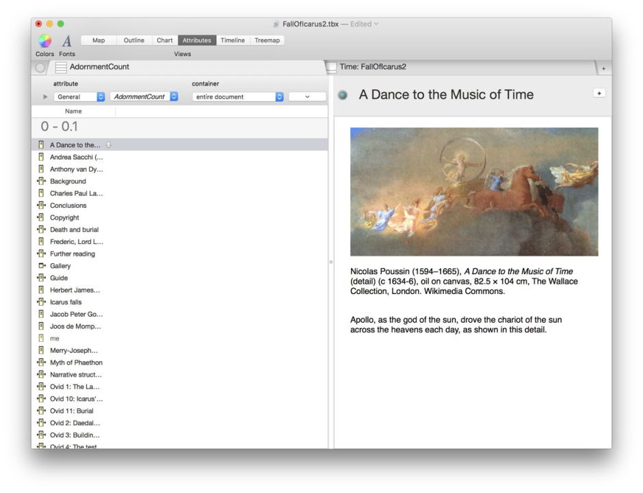Screen dimensions: 643x493
Task: Click the note icon beside Background
Action: tap(42, 181)
